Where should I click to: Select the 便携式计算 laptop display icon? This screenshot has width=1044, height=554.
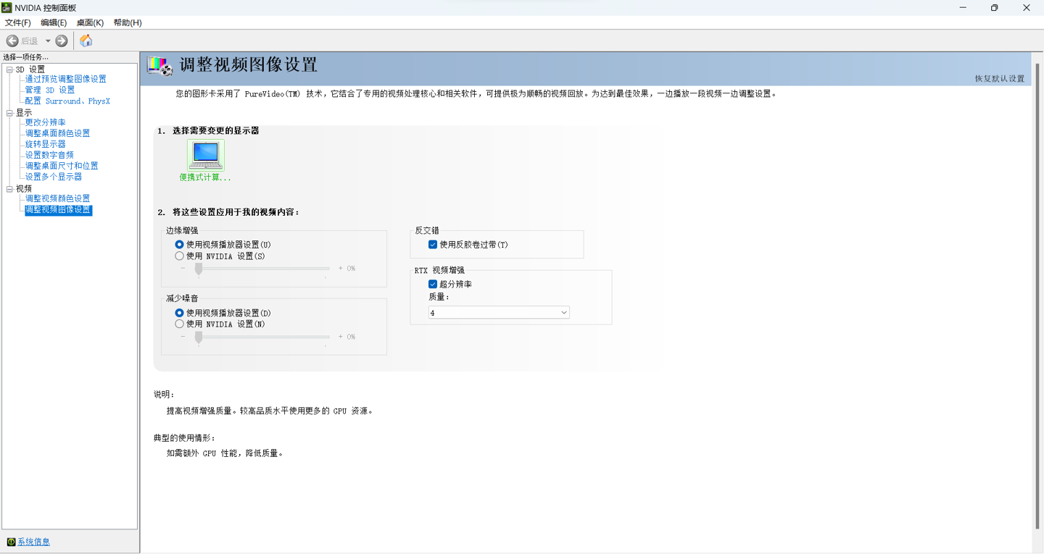click(x=205, y=154)
